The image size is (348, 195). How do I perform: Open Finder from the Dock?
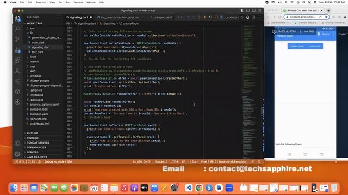(14, 188)
